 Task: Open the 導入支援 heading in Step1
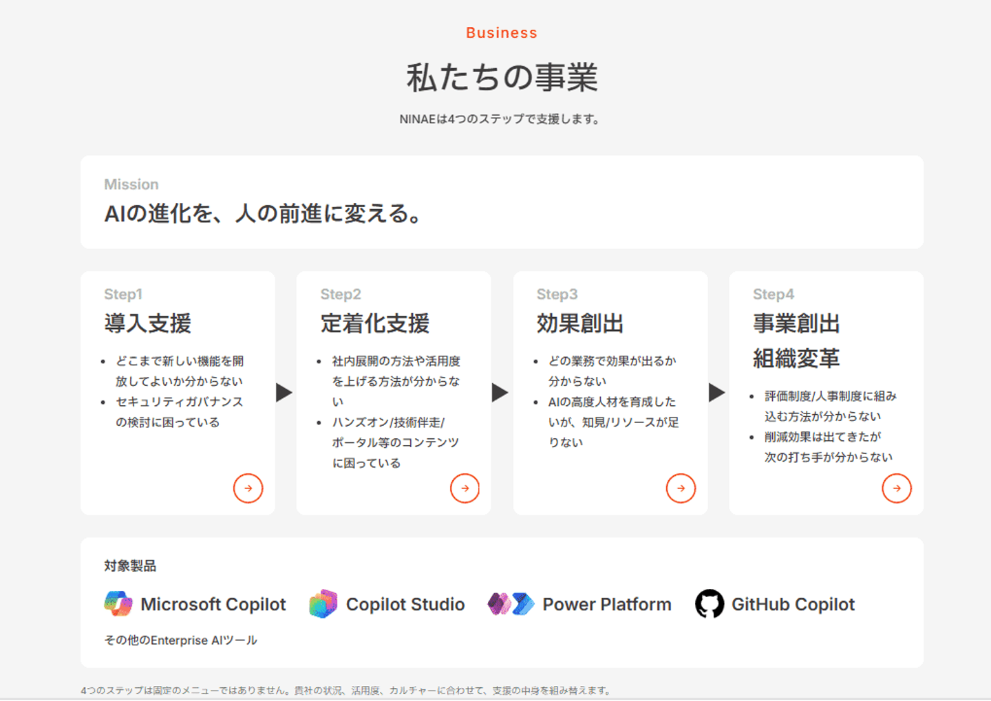[x=147, y=323]
